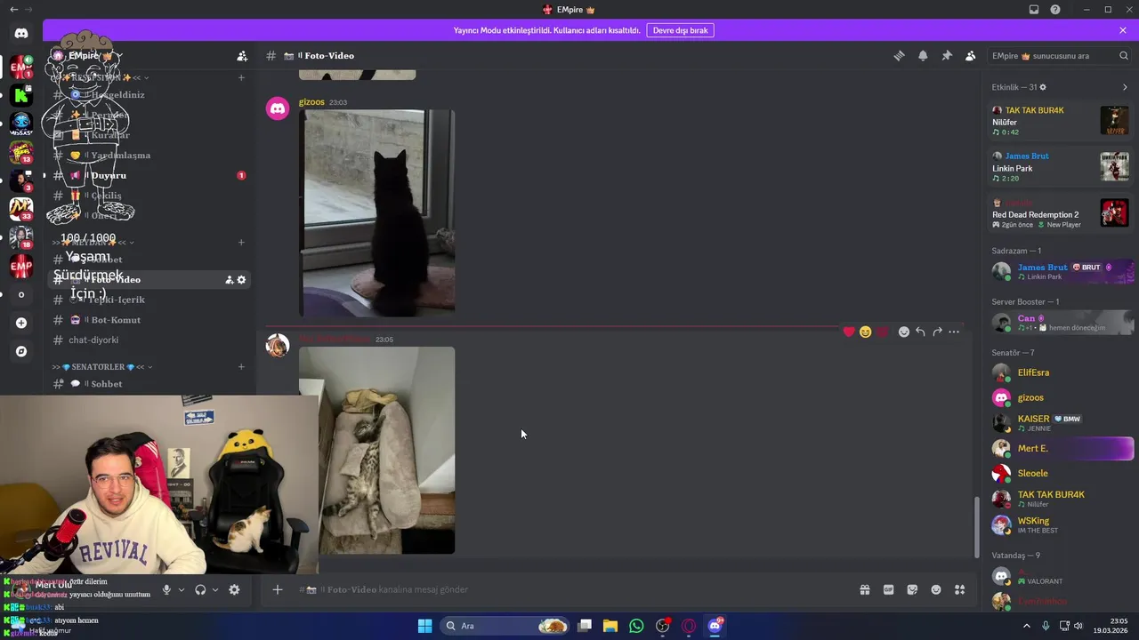This screenshot has height=640, width=1139.
Task: Open user settings gear
Action: point(234,589)
